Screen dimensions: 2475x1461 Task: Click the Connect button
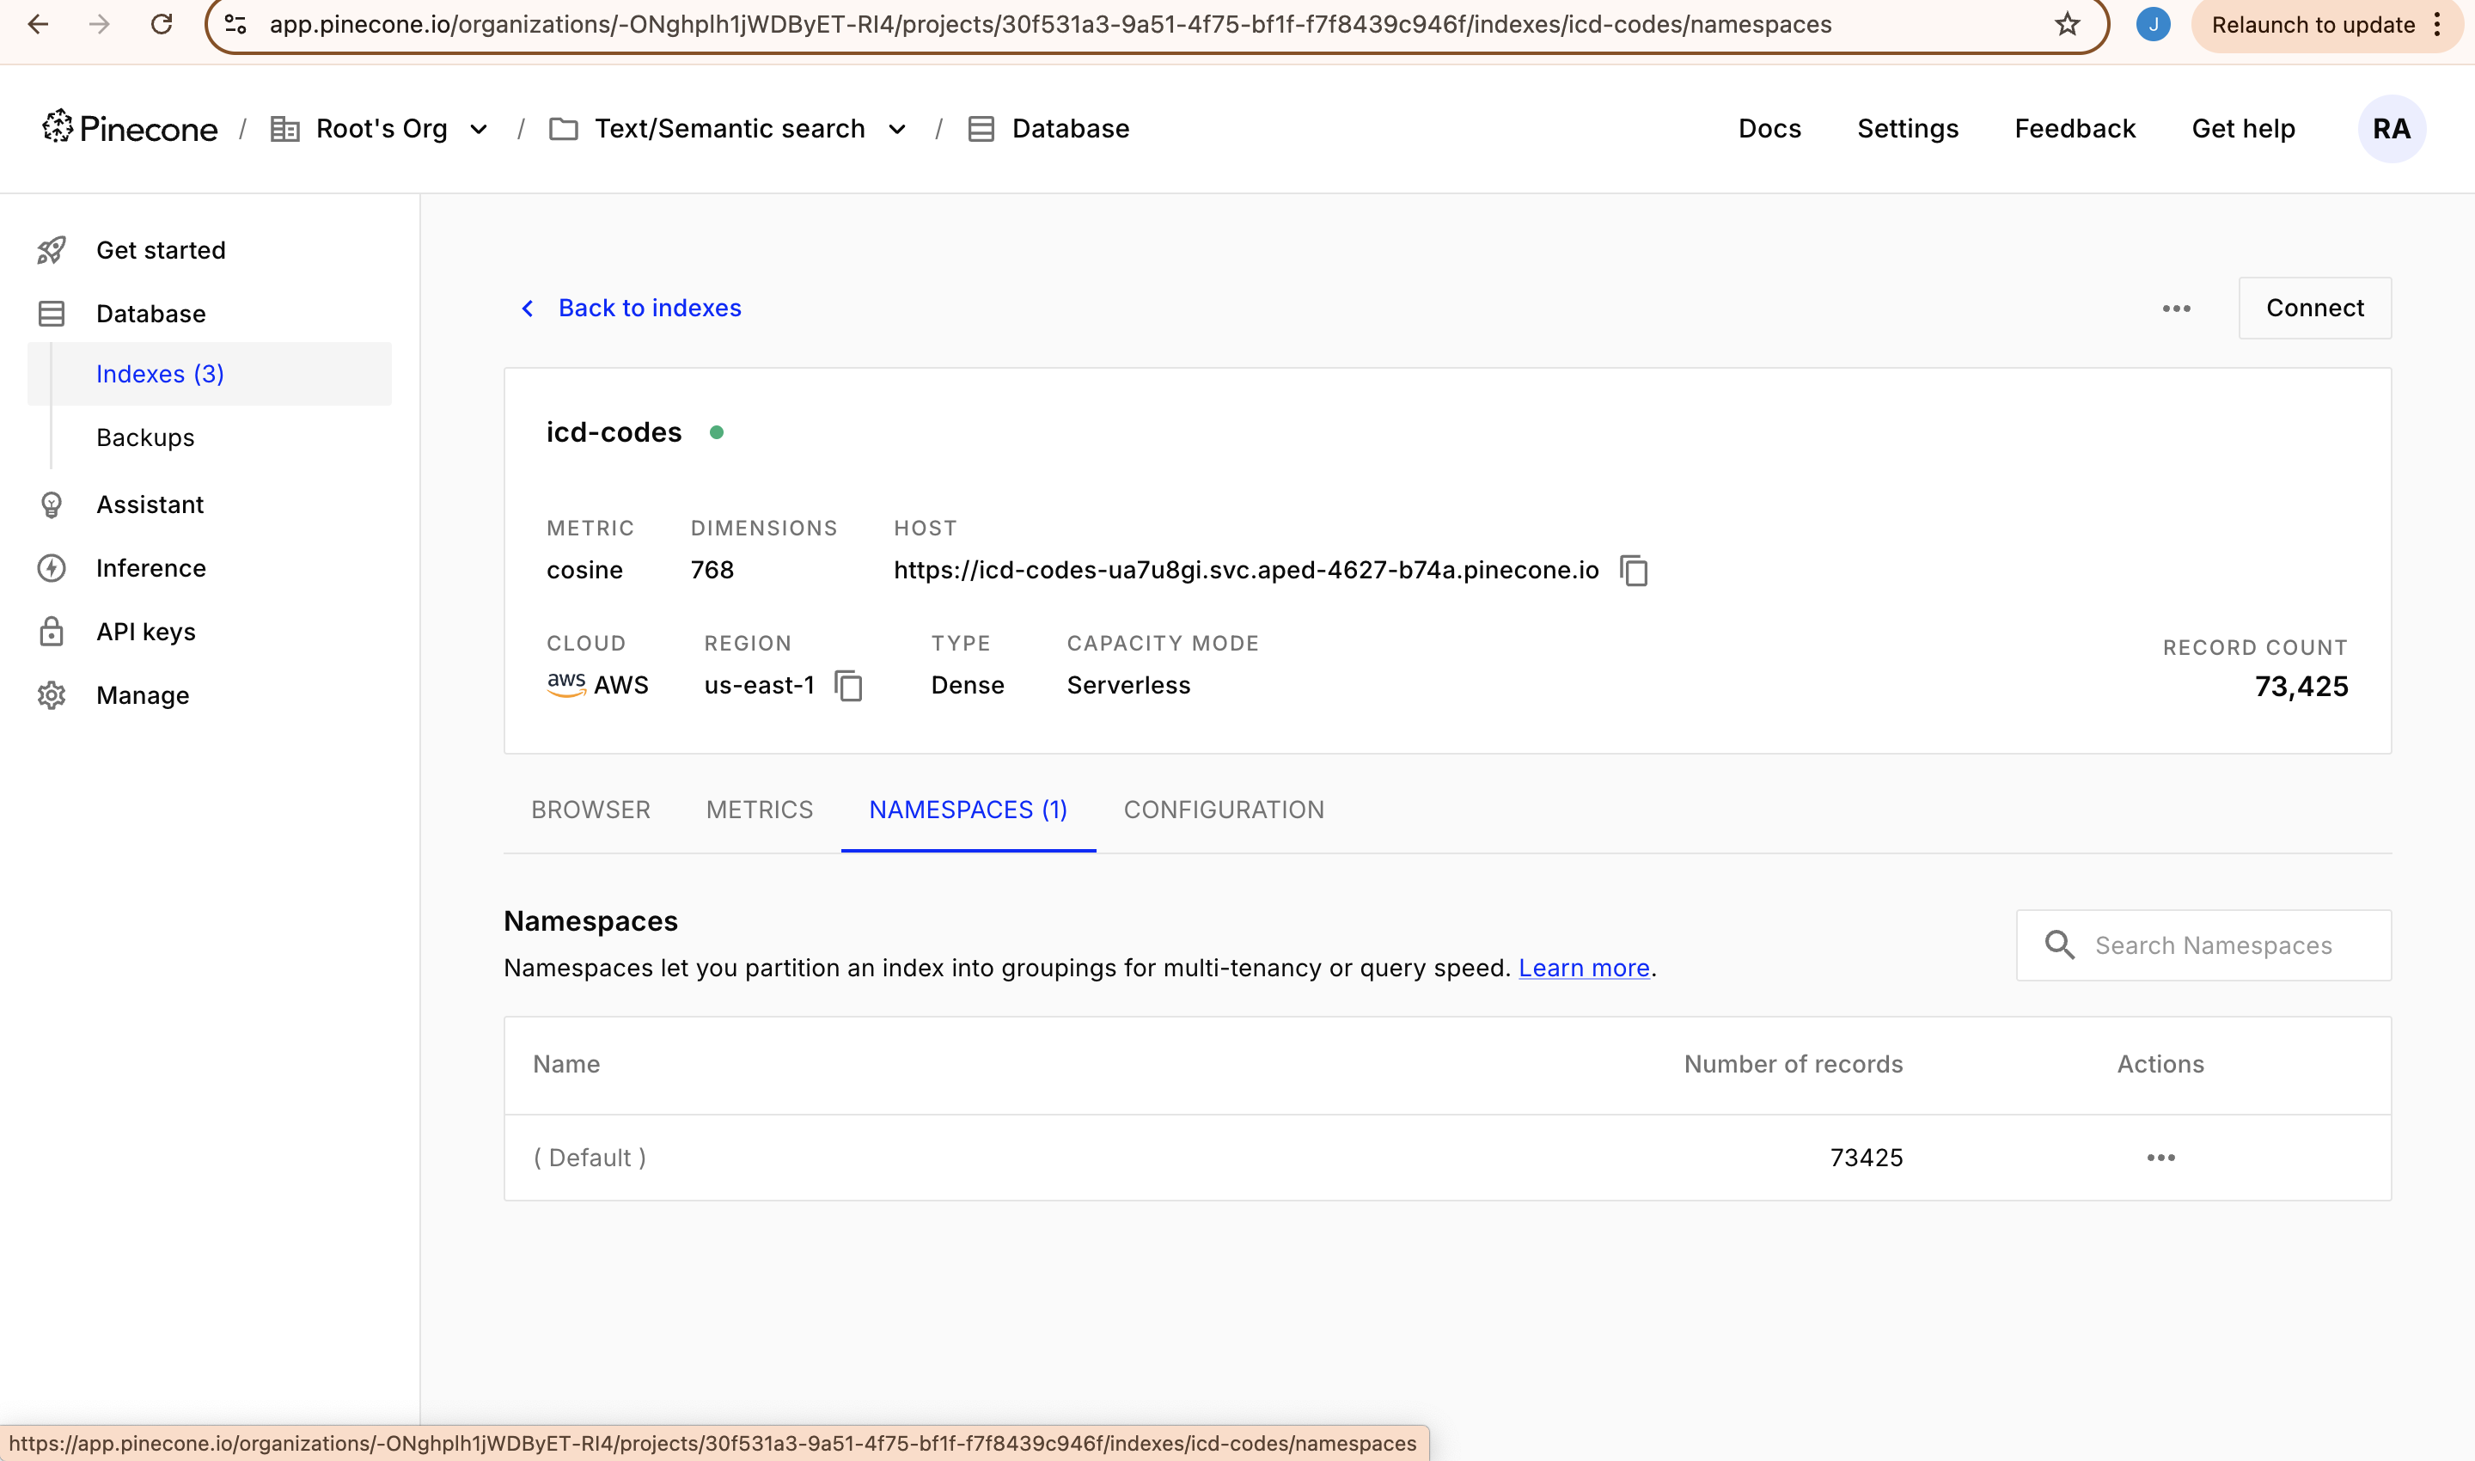tap(2313, 309)
